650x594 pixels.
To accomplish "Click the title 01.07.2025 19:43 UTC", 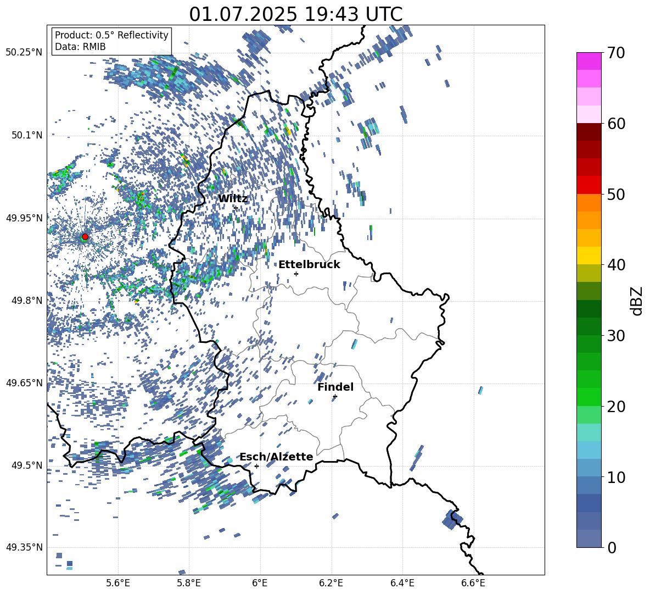I will (295, 14).
